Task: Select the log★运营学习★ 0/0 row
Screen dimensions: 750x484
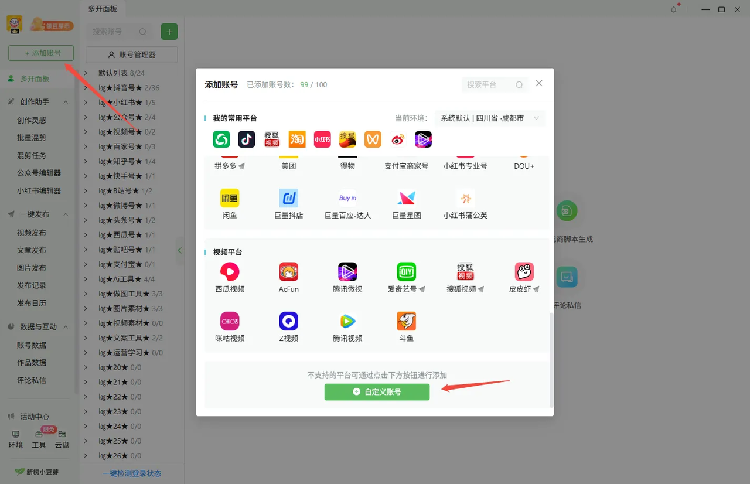Action: pyautogui.click(x=132, y=353)
